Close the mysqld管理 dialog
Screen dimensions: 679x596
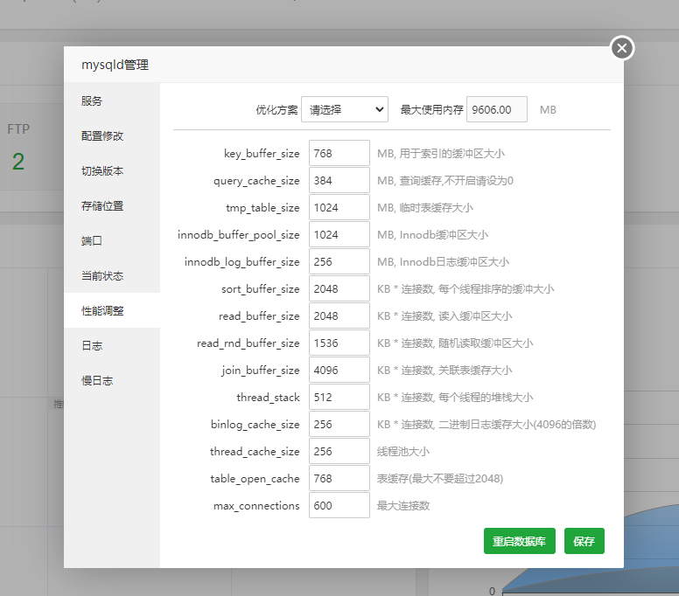(x=621, y=48)
